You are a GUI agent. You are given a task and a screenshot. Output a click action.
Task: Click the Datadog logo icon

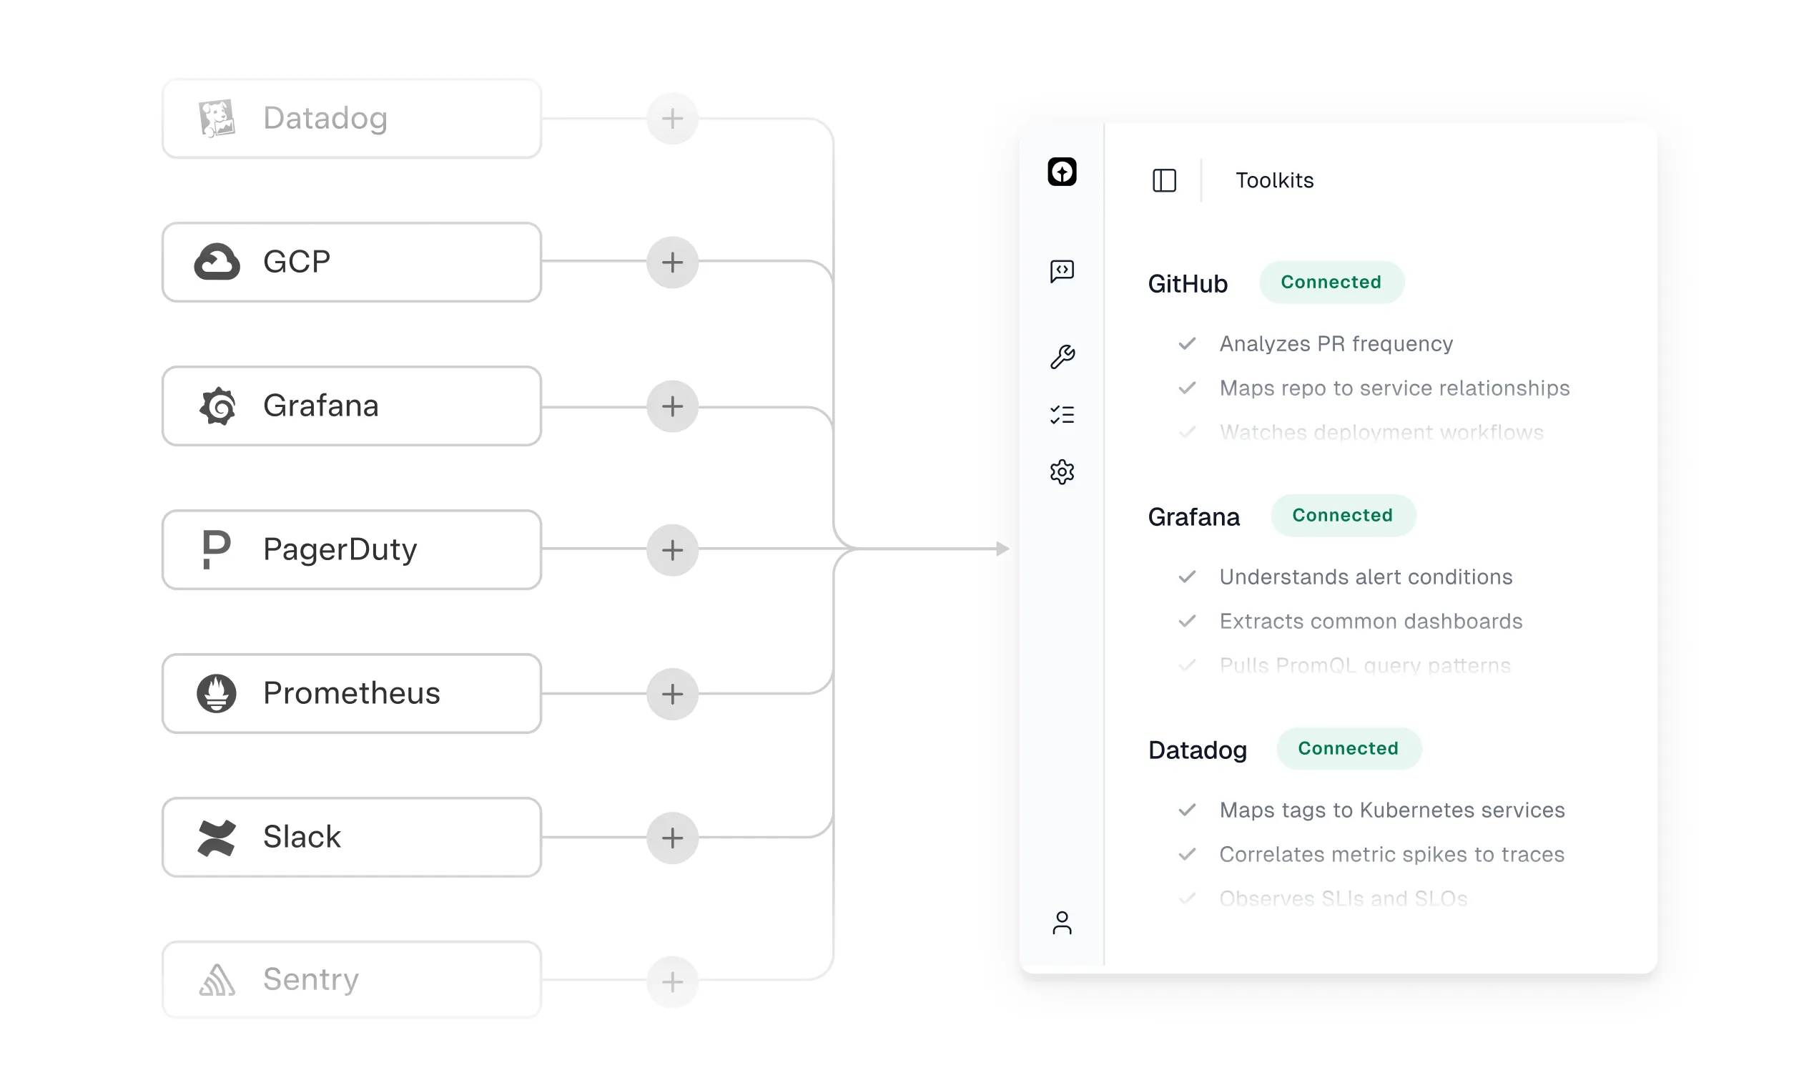(217, 119)
